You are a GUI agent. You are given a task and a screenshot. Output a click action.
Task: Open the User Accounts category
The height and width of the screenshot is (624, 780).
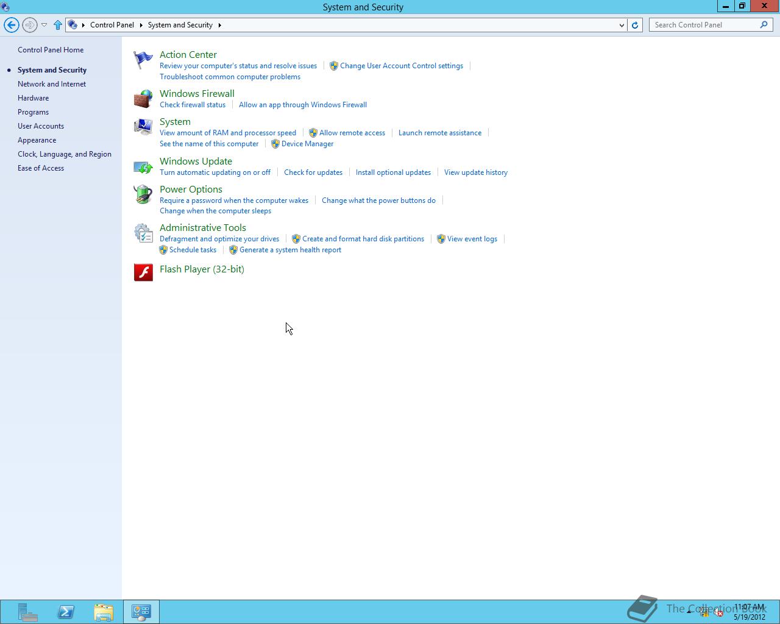pos(41,126)
